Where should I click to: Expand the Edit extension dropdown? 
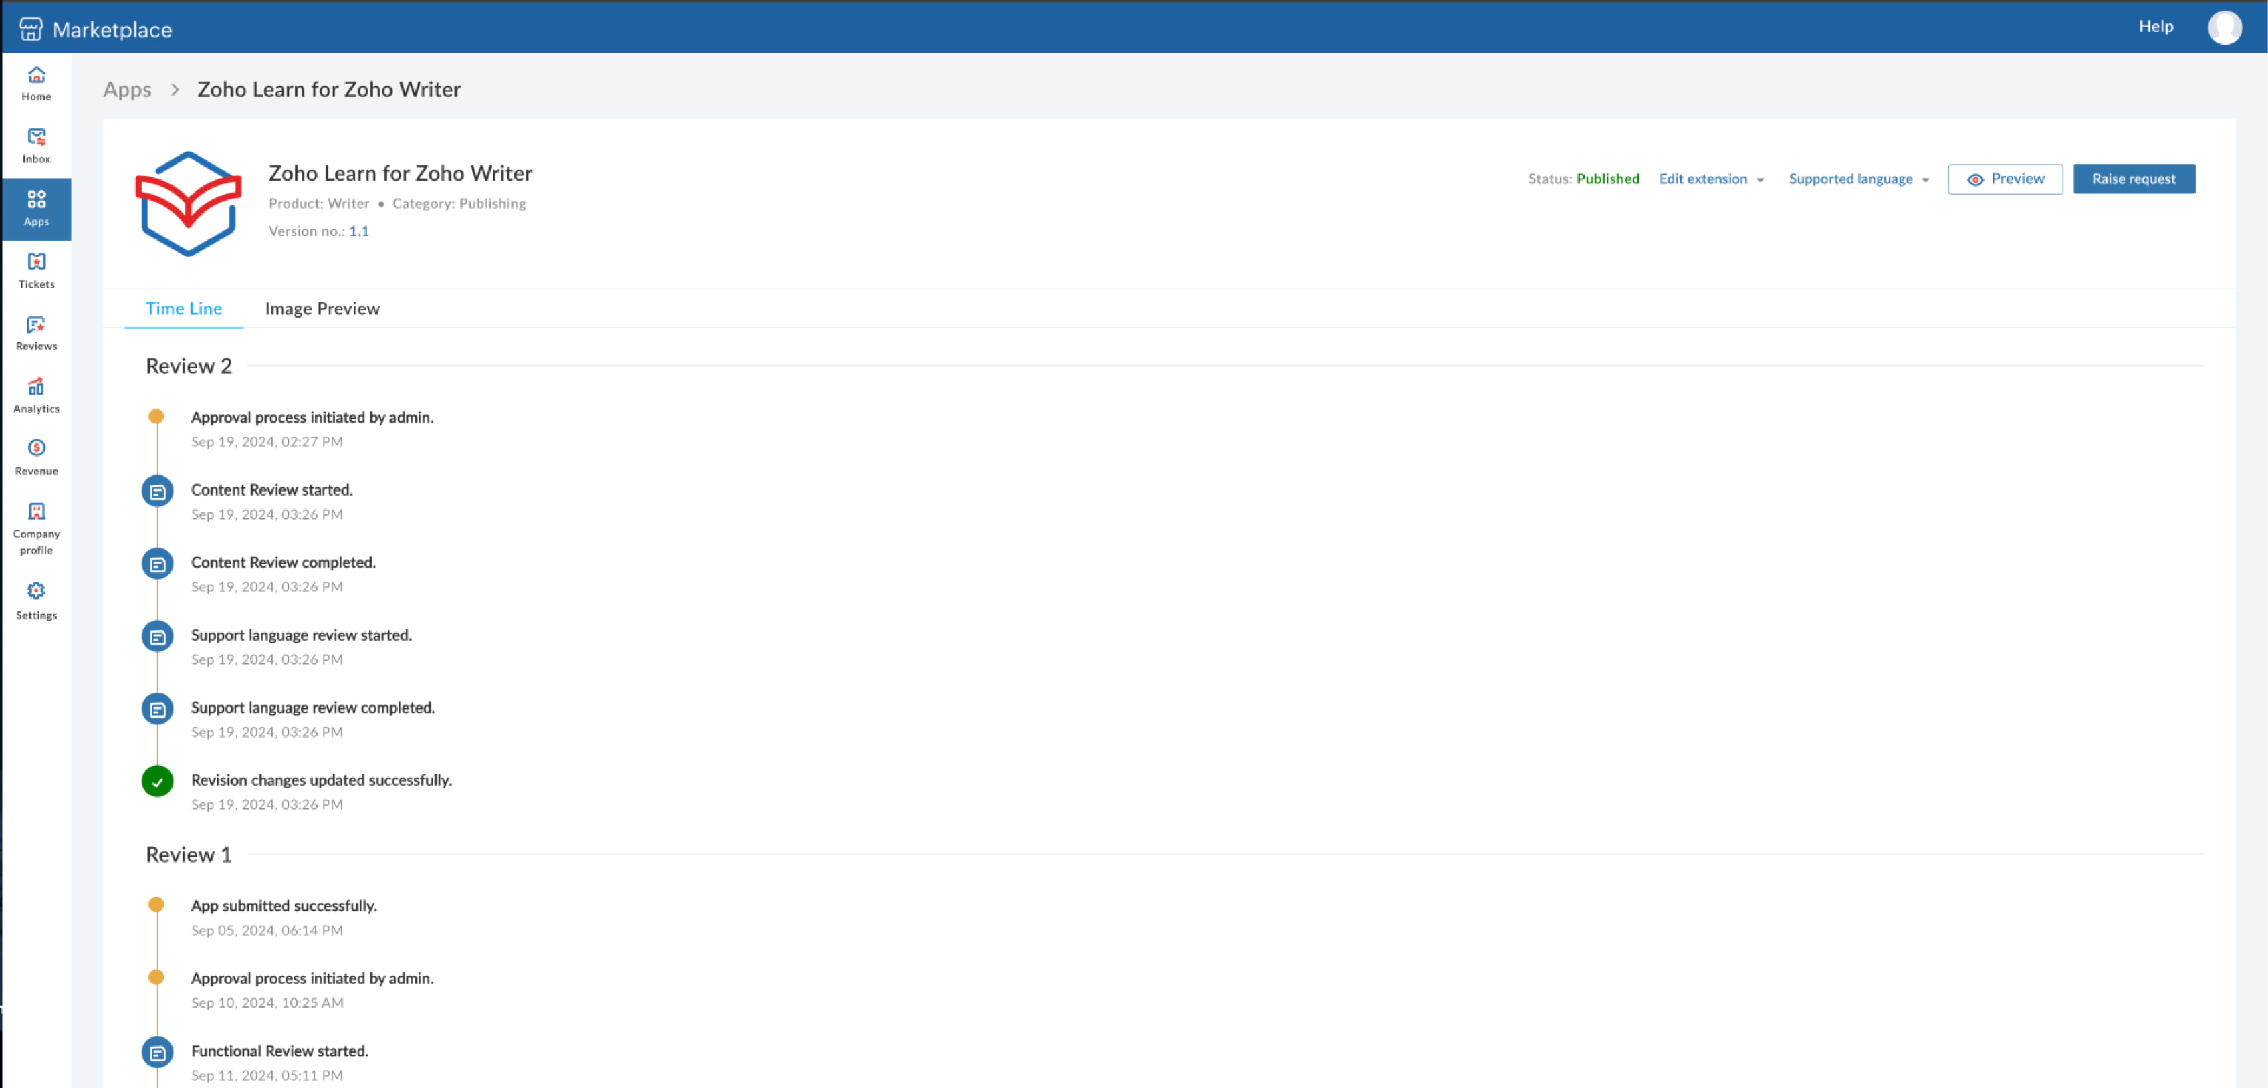point(1712,179)
